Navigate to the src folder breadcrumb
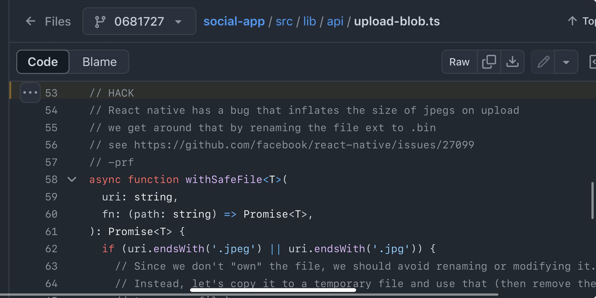The width and height of the screenshot is (596, 298). (x=284, y=21)
